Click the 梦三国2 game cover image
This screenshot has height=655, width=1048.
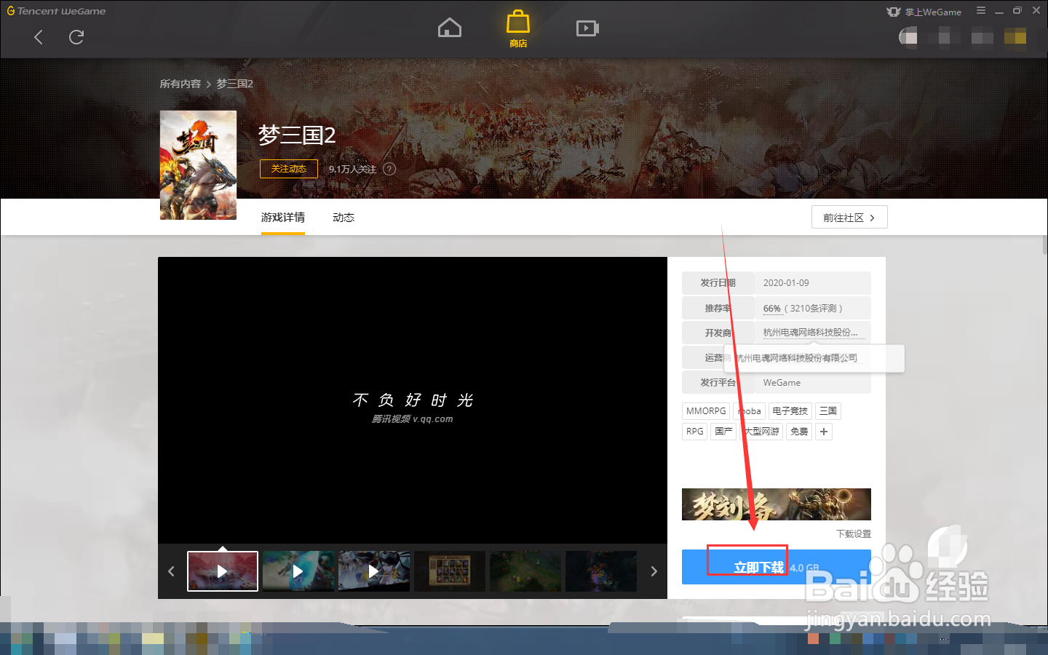[198, 165]
